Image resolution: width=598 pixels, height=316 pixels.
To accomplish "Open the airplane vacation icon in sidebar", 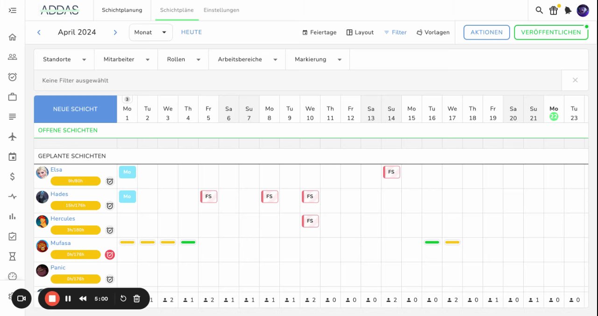I will click(x=13, y=136).
